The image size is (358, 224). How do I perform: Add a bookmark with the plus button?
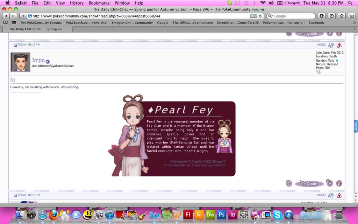click(x=23, y=16)
